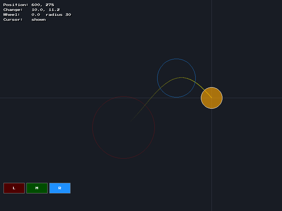Click the "Change:" label text
Image resolution: width=282 pixels, height=211 pixels.
[13, 10]
